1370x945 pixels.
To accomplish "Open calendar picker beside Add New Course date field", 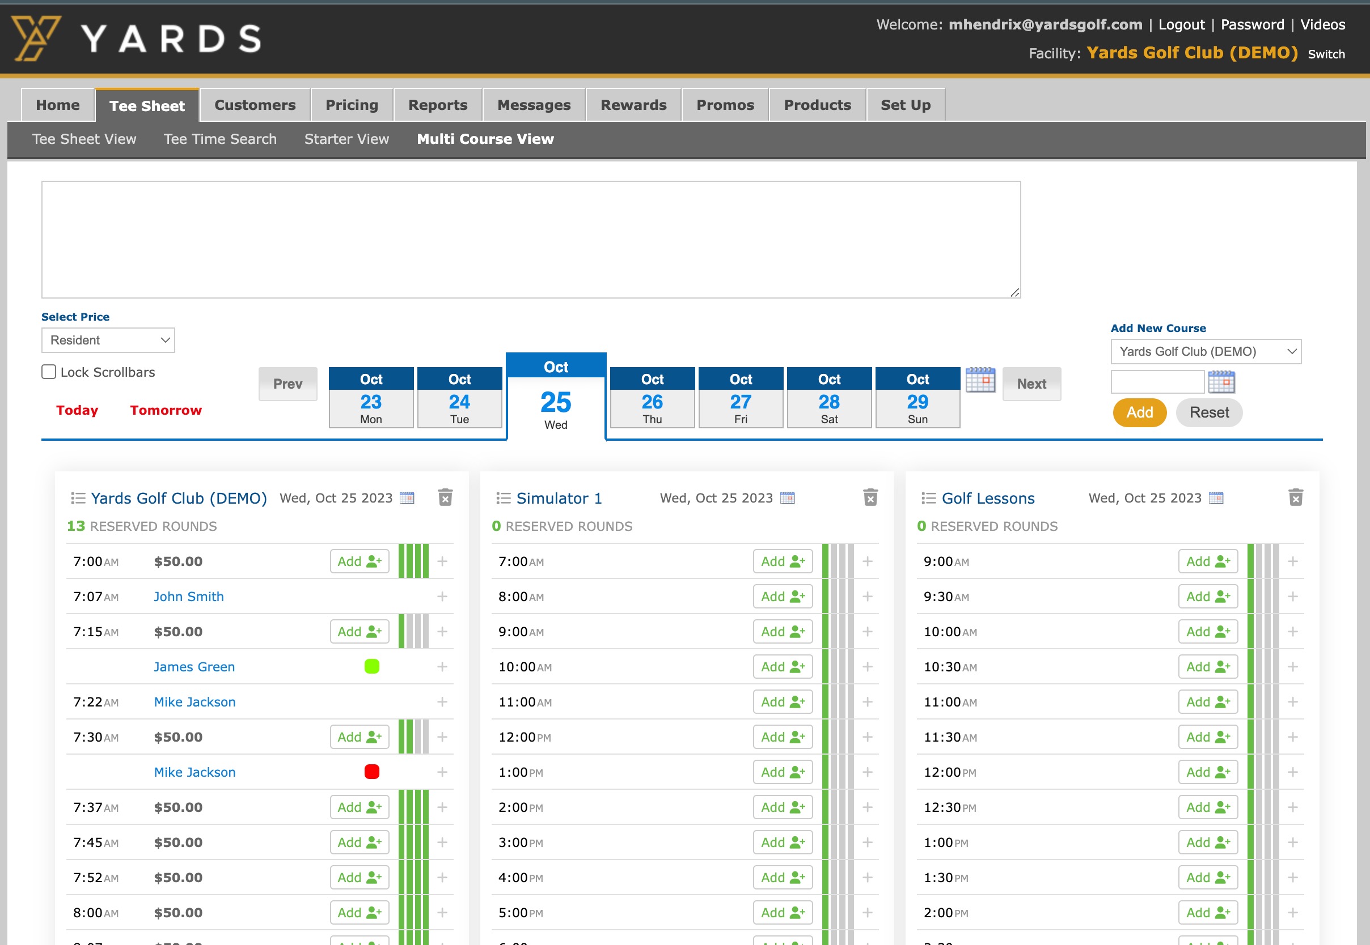I will (x=1221, y=382).
